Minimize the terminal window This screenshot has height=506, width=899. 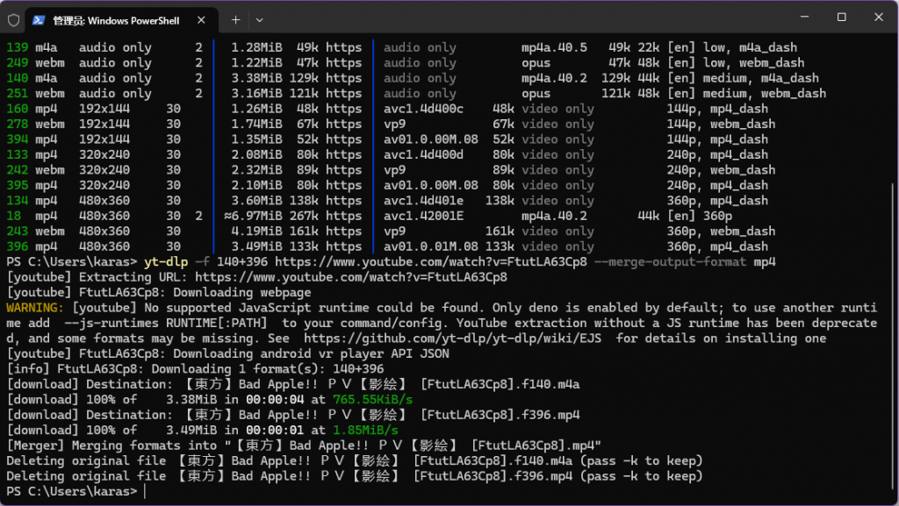(x=801, y=18)
